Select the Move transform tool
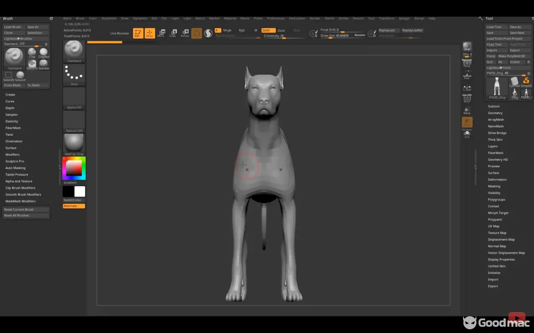Screen dimensions: 534x333 pyautogui.click(x=161, y=33)
